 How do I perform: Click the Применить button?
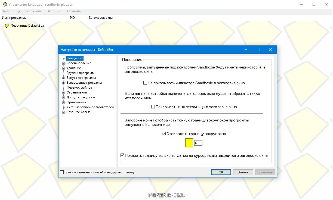pos(265,172)
